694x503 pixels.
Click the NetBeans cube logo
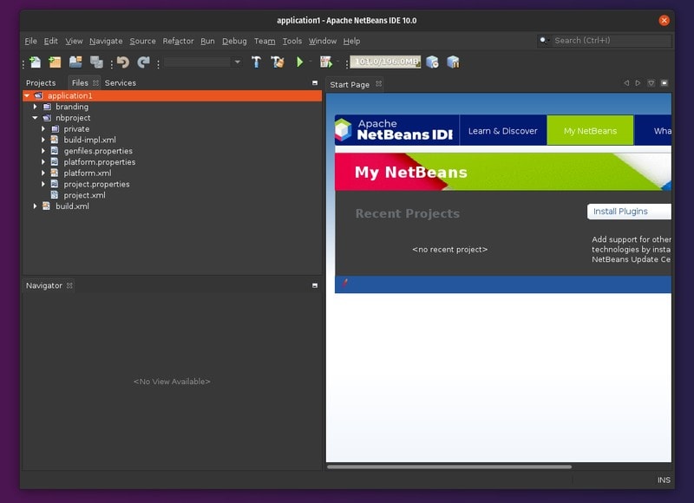(343, 129)
